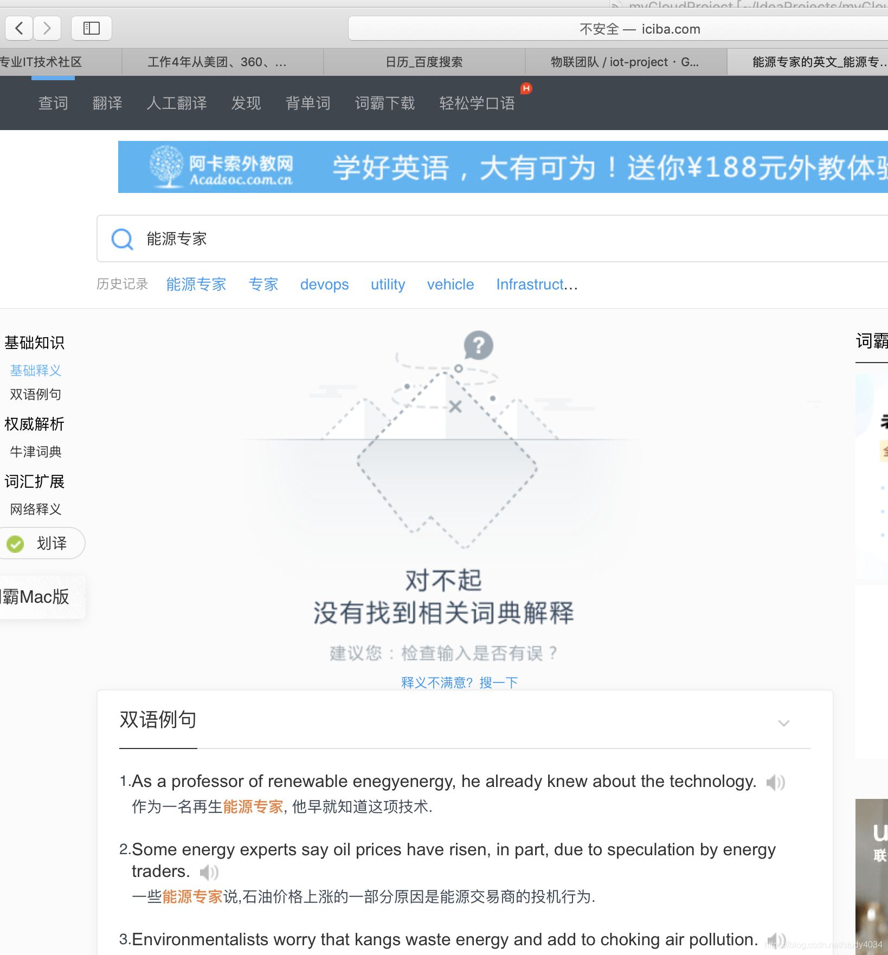Open the 翻译 nav item
888x955 pixels.
pyautogui.click(x=107, y=103)
